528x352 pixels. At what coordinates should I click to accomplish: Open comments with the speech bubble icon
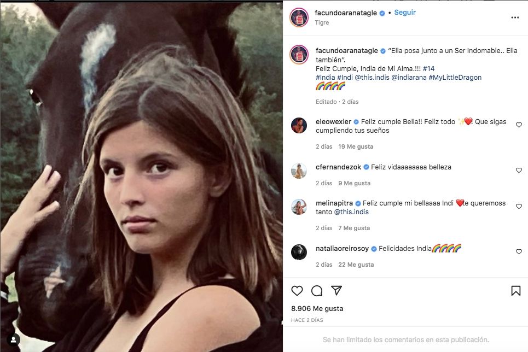(x=317, y=291)
